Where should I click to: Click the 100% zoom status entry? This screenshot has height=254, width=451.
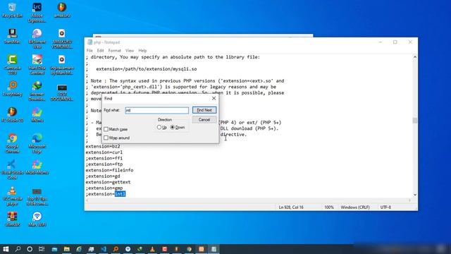(329, 207)
